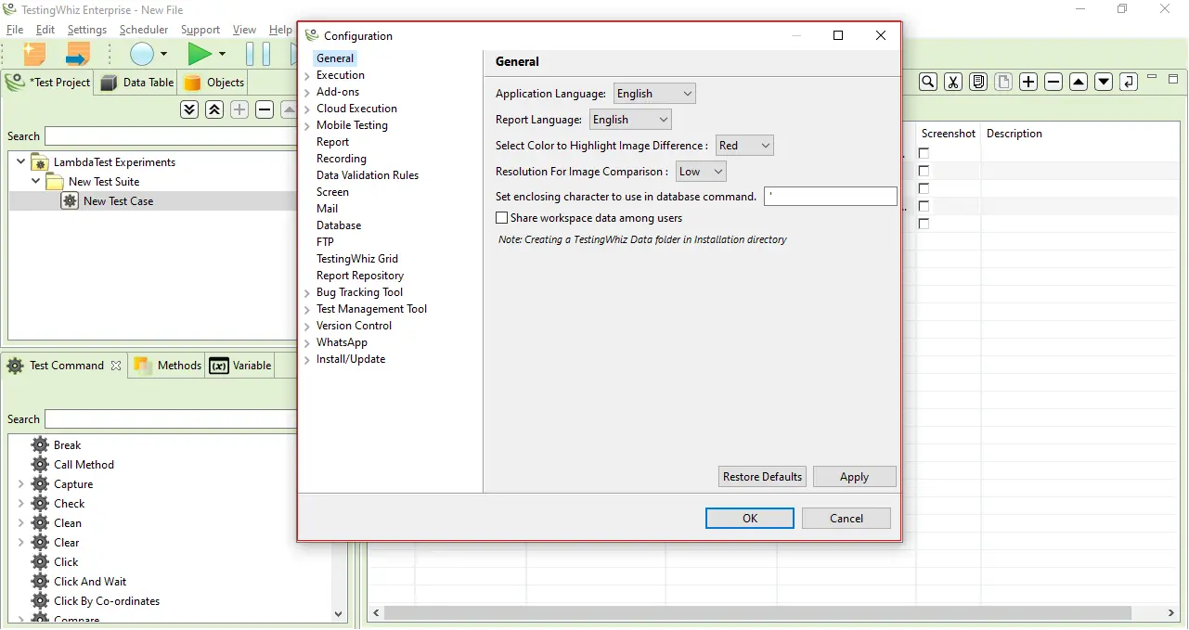Copy the row with the copy icon
The height and width of the screenshot is (630, 1189).
pos(977,82)
